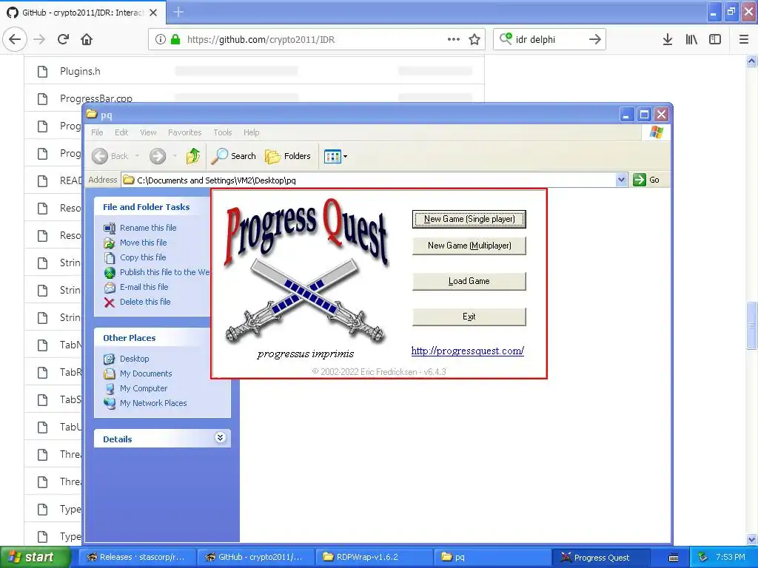
Task: Click the red X delete icon
Action: coord(110,302)
